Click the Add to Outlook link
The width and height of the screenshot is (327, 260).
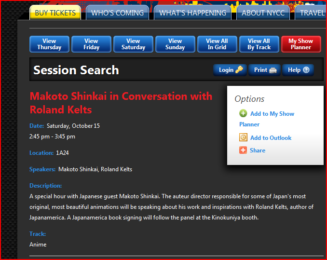pos(271,138)
